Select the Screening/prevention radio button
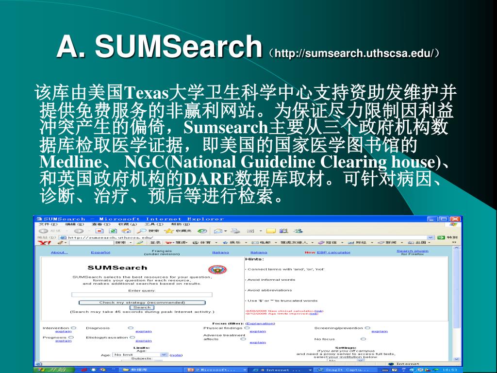 [367, 328]
